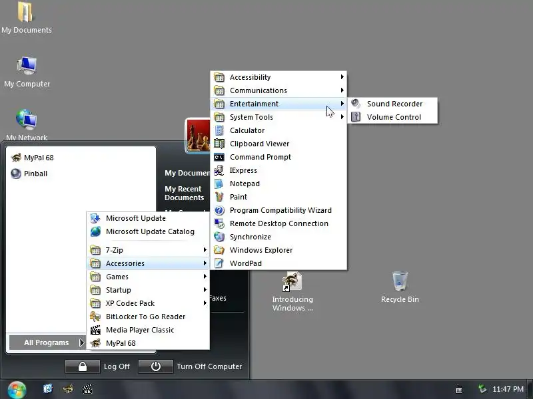Open Sound Recorder from Entertainment submenu

392,104
